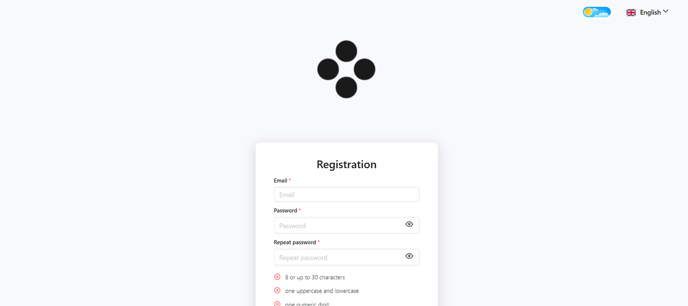Click into the Password field
The image size is (688, 306).
point(338,226)
